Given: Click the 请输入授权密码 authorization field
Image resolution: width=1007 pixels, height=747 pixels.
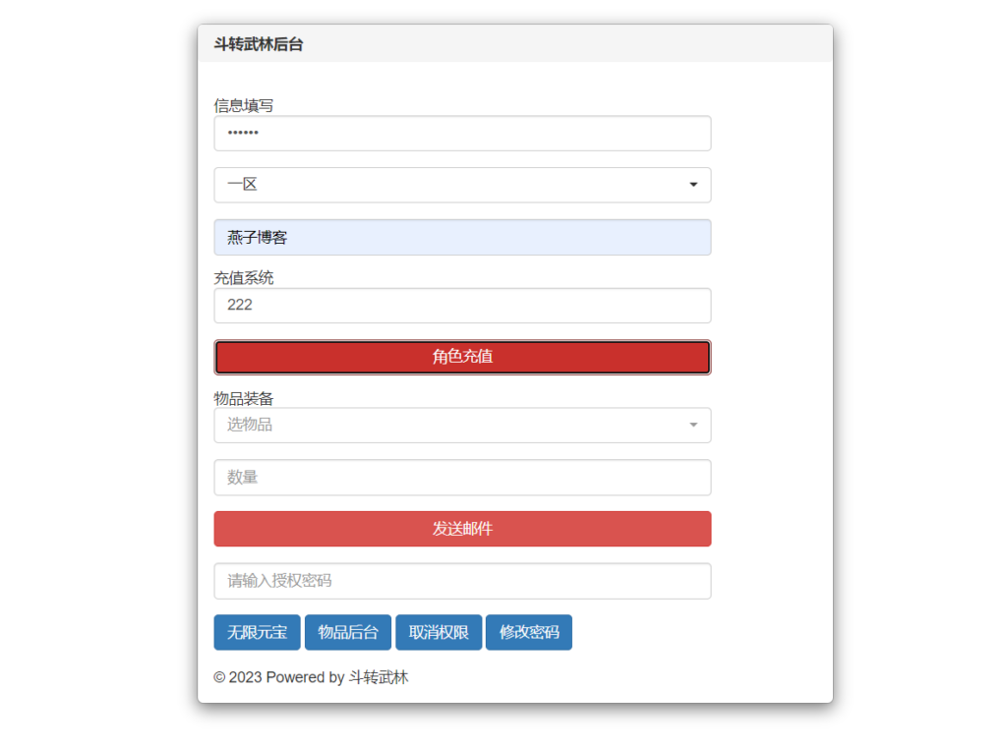Looking at the screenshot, I should pos(462,581).
